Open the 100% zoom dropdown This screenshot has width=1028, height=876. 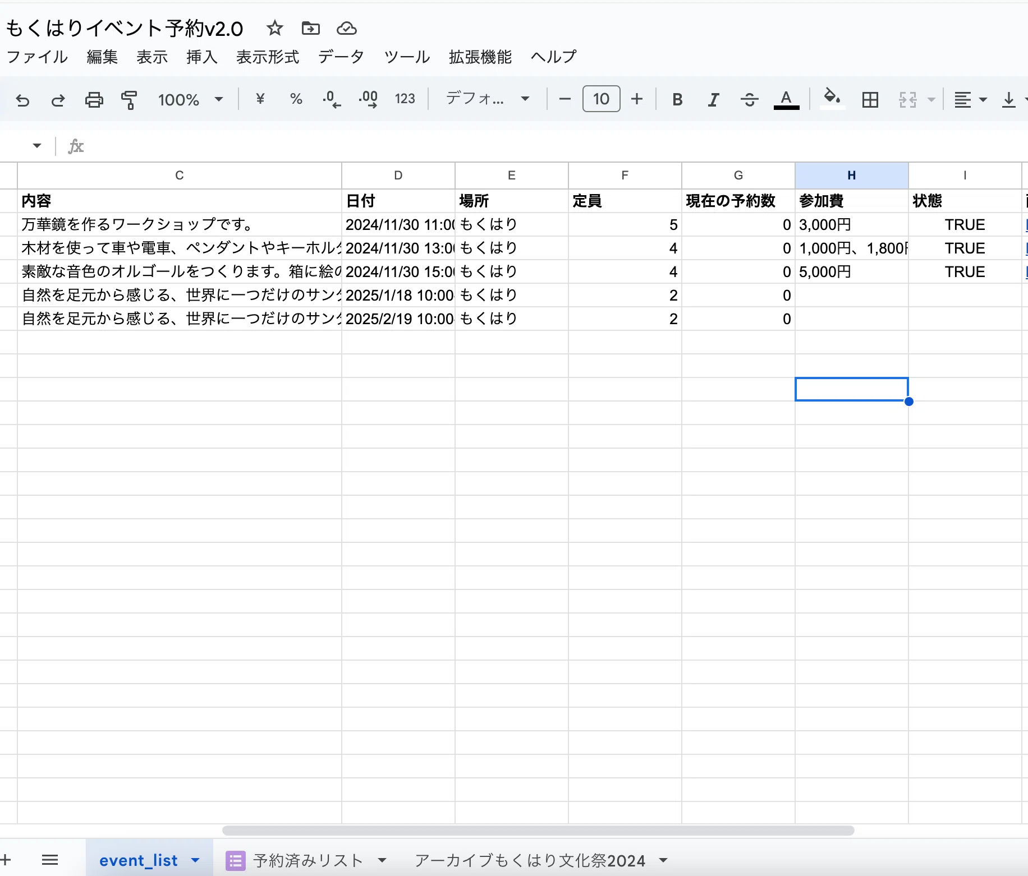click(191, 100)
